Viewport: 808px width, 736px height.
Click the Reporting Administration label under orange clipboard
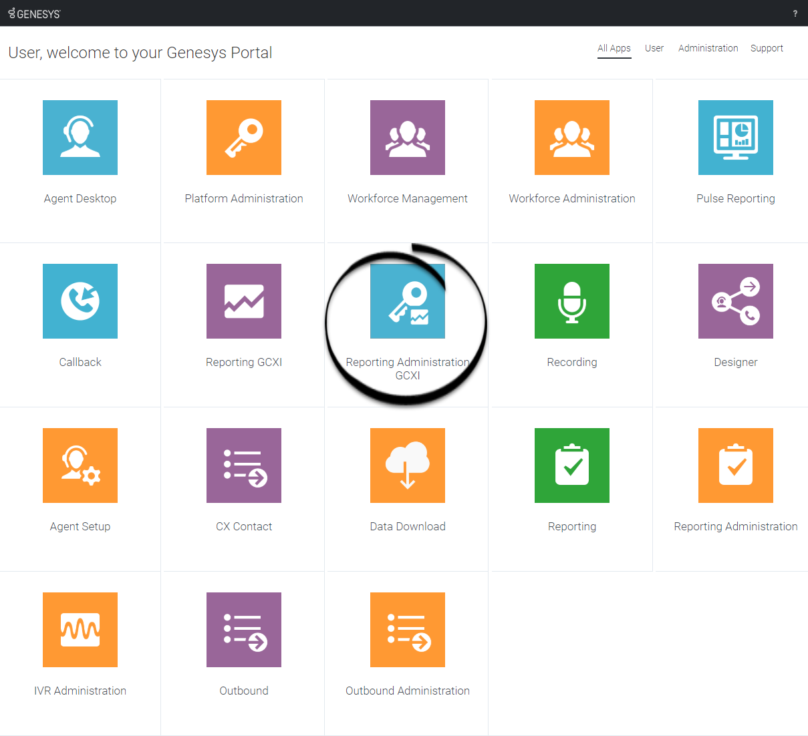(736, 526)
